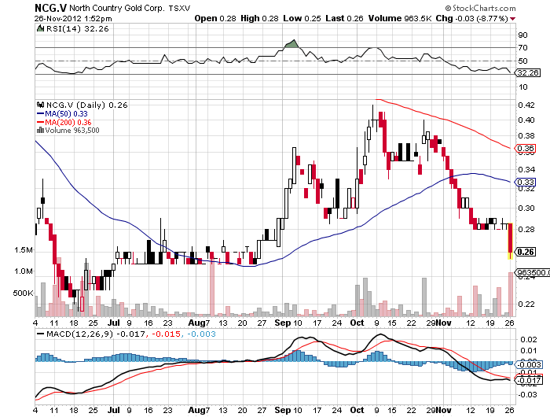This screenshot has width=550, height=417.
Task: Click the Aug label on the upper date axis
Action: click(x=196, y=323)
